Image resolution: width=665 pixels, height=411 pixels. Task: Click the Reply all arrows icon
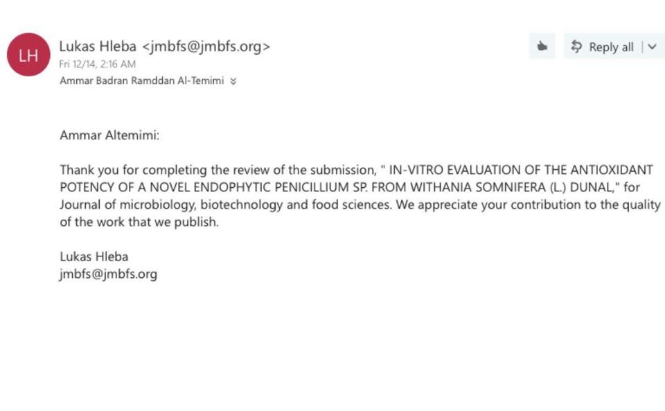click(576, 46)
